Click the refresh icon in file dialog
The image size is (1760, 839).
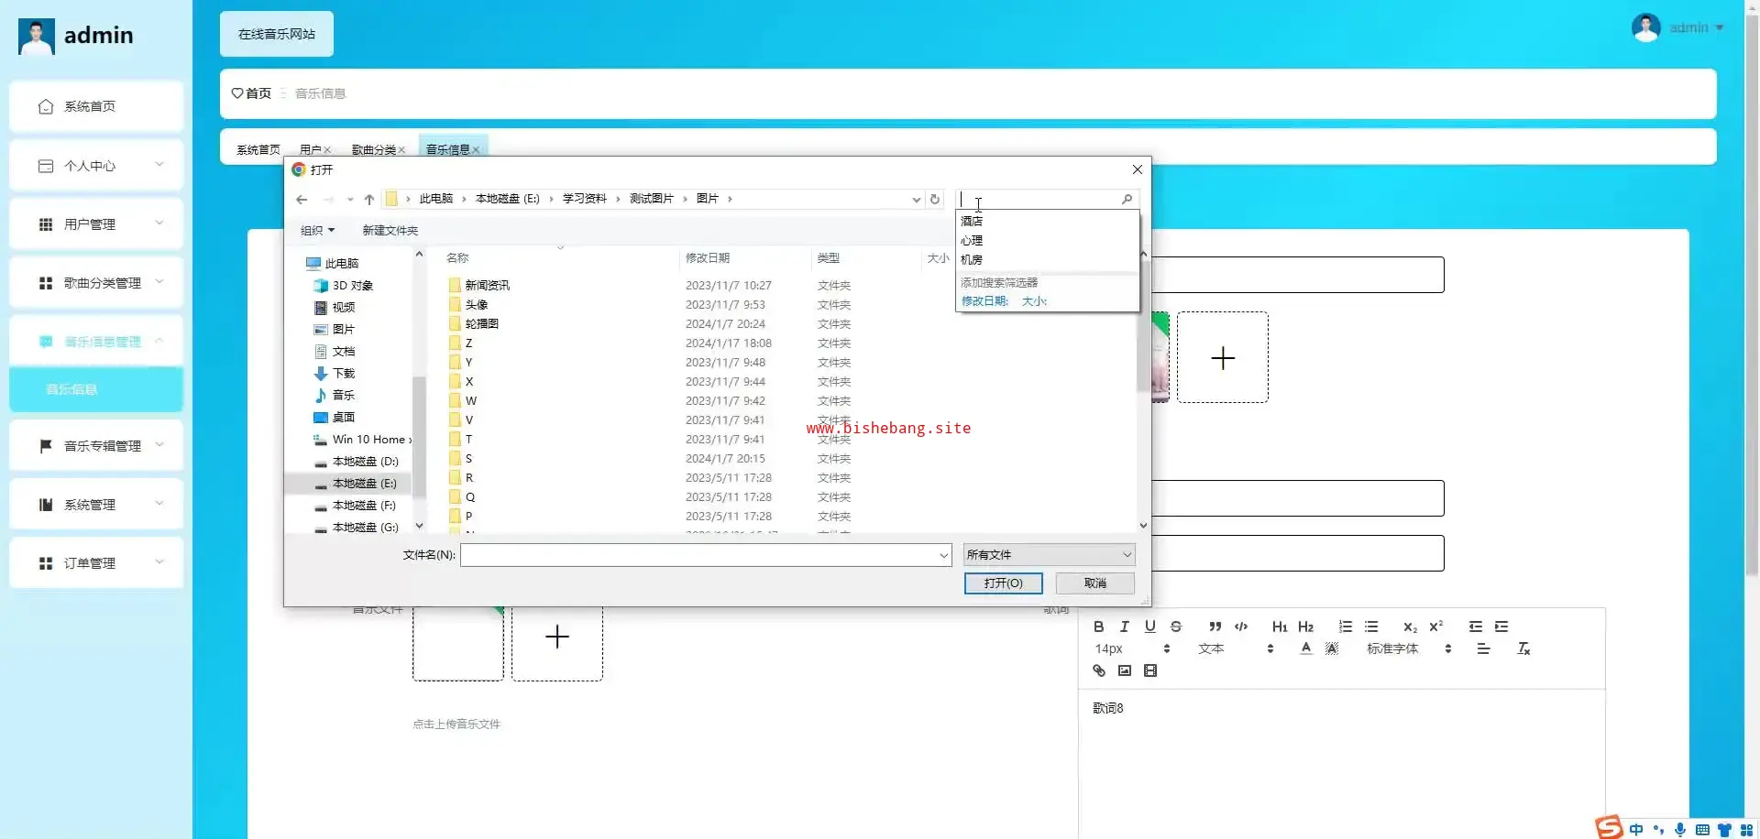(x=935, y=199)
